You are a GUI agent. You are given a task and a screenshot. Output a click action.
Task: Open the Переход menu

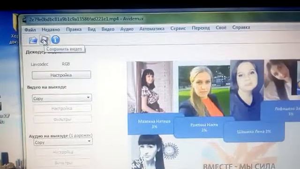[201, 28]
